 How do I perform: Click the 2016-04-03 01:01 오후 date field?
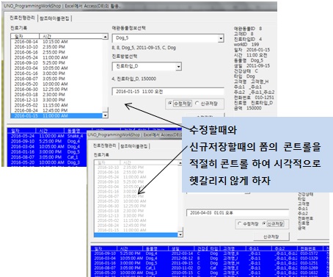[238, 213]
